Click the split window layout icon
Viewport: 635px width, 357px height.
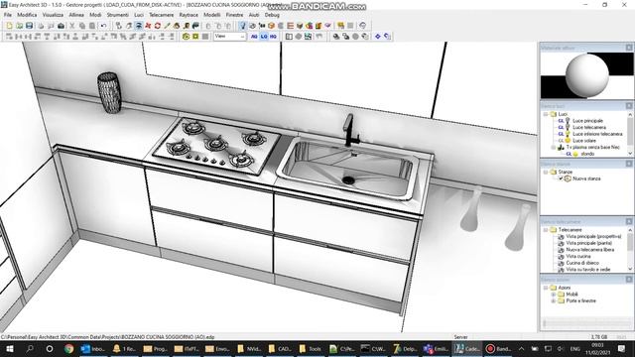[x=289, y=37]
